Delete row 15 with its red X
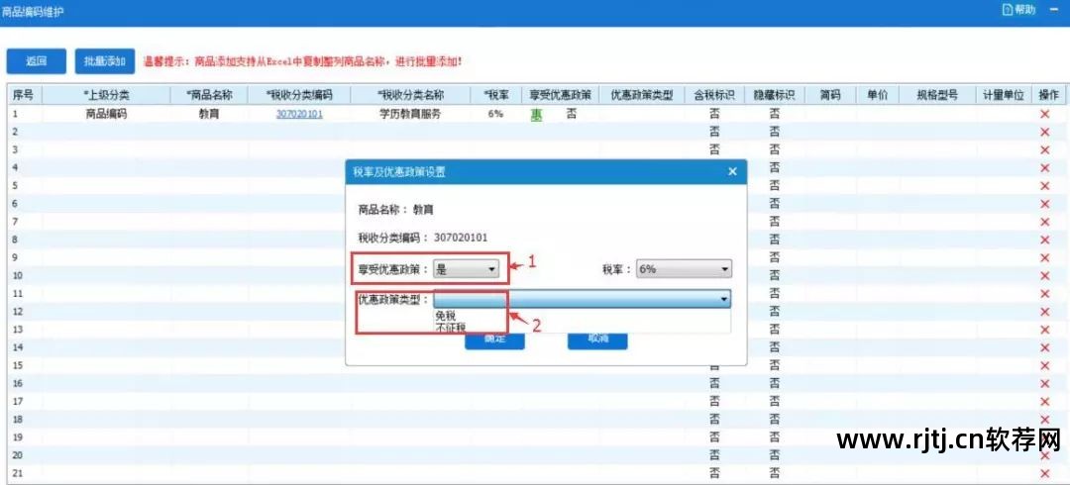1070x485 pixels. pos(1044,365)
